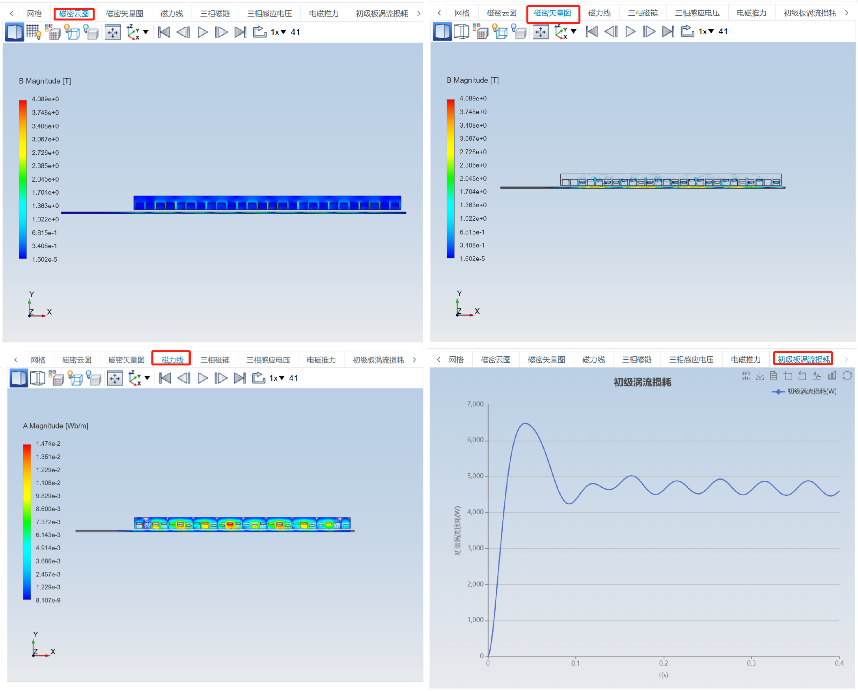Jump to last frame in top-left panel
858x692 pixels.
240,32
